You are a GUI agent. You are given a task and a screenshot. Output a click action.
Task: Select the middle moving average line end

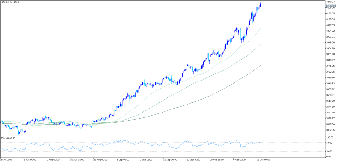coord(261,45)
